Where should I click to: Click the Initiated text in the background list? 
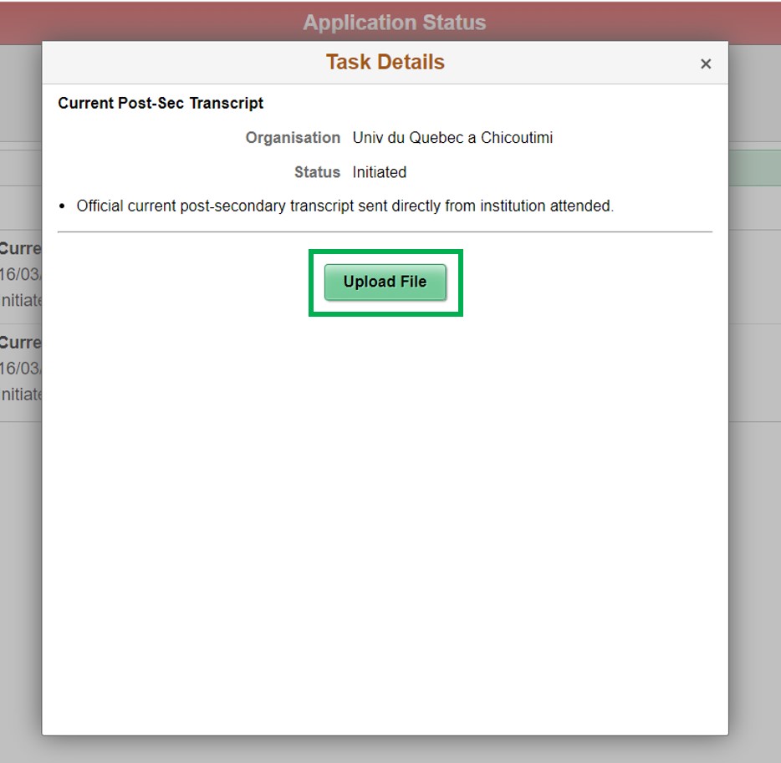[x=20, y=300]
